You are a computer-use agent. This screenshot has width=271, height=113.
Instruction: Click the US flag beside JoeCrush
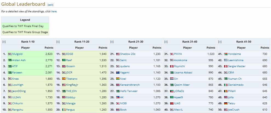(226, 110)
